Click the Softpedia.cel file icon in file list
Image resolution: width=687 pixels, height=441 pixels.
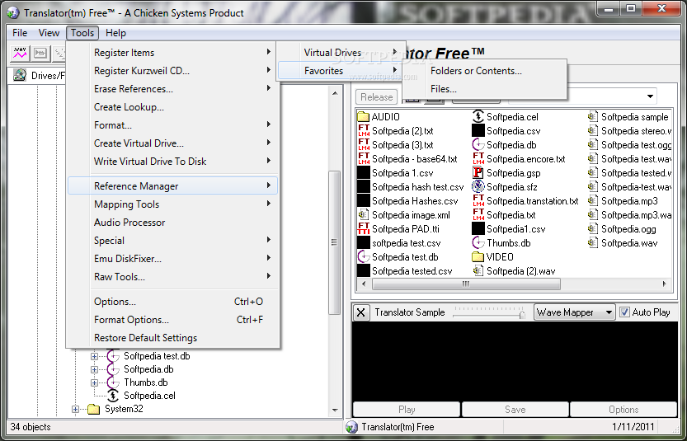[x=478, y=117]
